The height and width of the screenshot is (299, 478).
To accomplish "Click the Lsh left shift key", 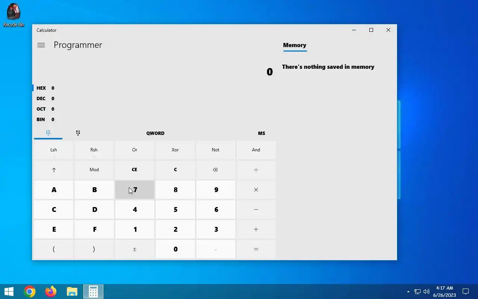I will point(54,150).
